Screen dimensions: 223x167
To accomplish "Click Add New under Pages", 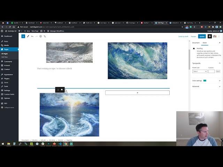I will (x=5, y=57).
